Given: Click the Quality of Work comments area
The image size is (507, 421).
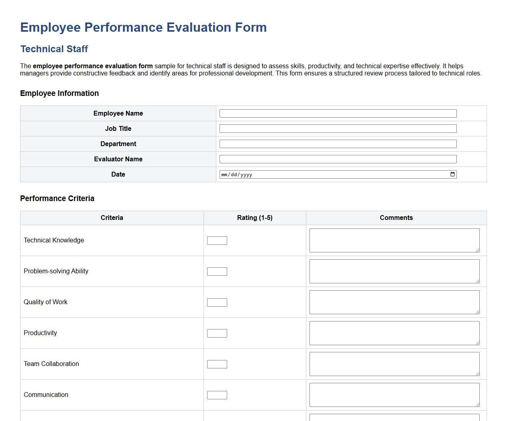Looking at the screenshot, I should [394, 302].
